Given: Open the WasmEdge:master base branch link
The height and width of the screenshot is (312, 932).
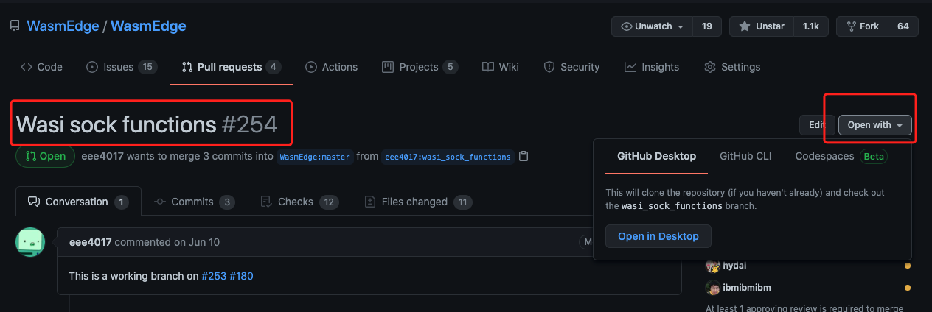Looking at the screenshot, I should [314, 157].
